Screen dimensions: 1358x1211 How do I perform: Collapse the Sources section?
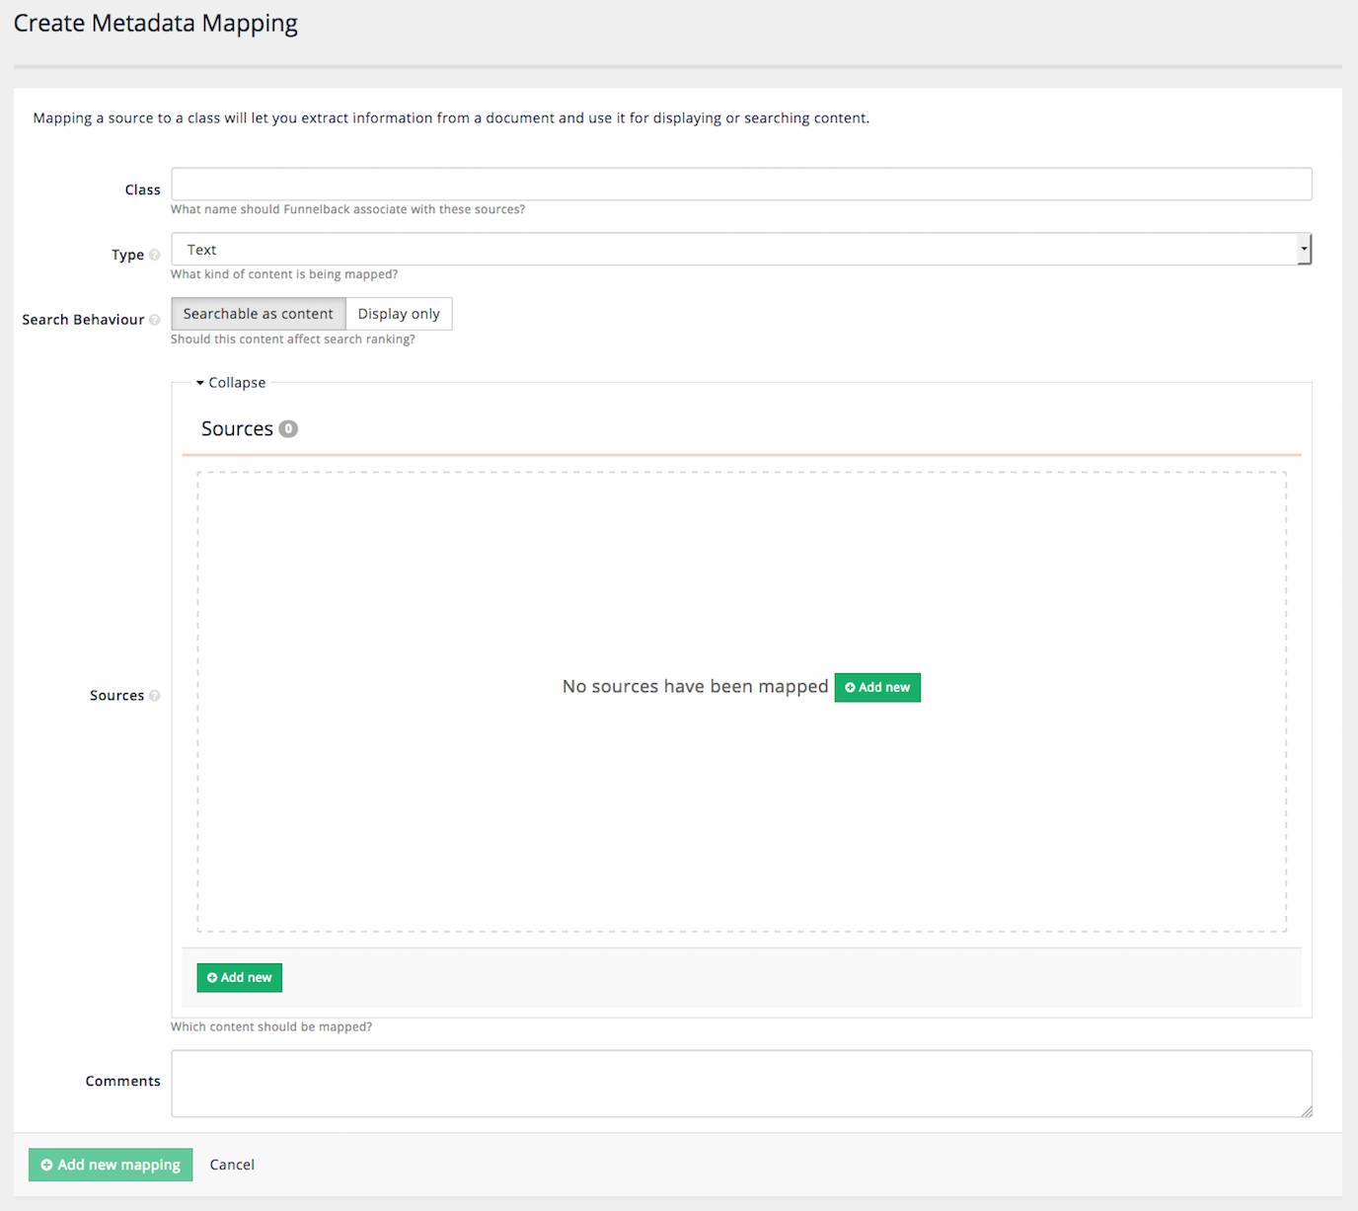(231, 383)
